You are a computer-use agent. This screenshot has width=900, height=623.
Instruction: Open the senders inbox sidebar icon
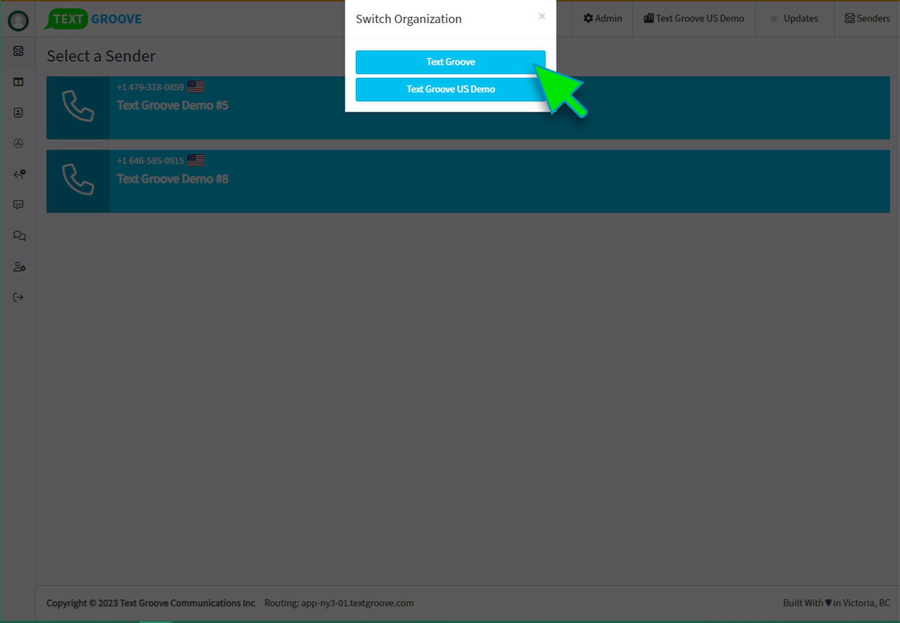tap(18, 51)
